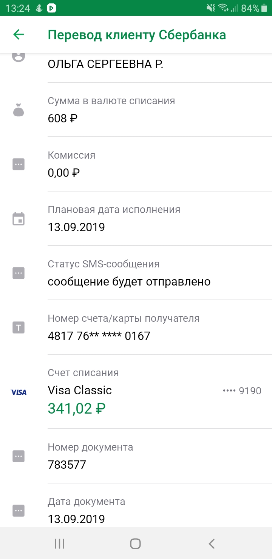This screenshot has width=272, height=559.
Task: Tap the back arrow in header
Action: (19, 35)
